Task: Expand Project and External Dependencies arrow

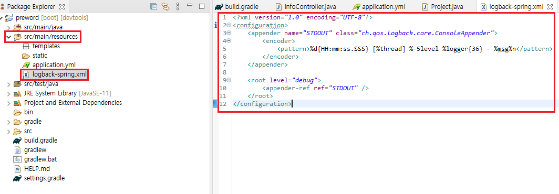Action: click(9, 103)
